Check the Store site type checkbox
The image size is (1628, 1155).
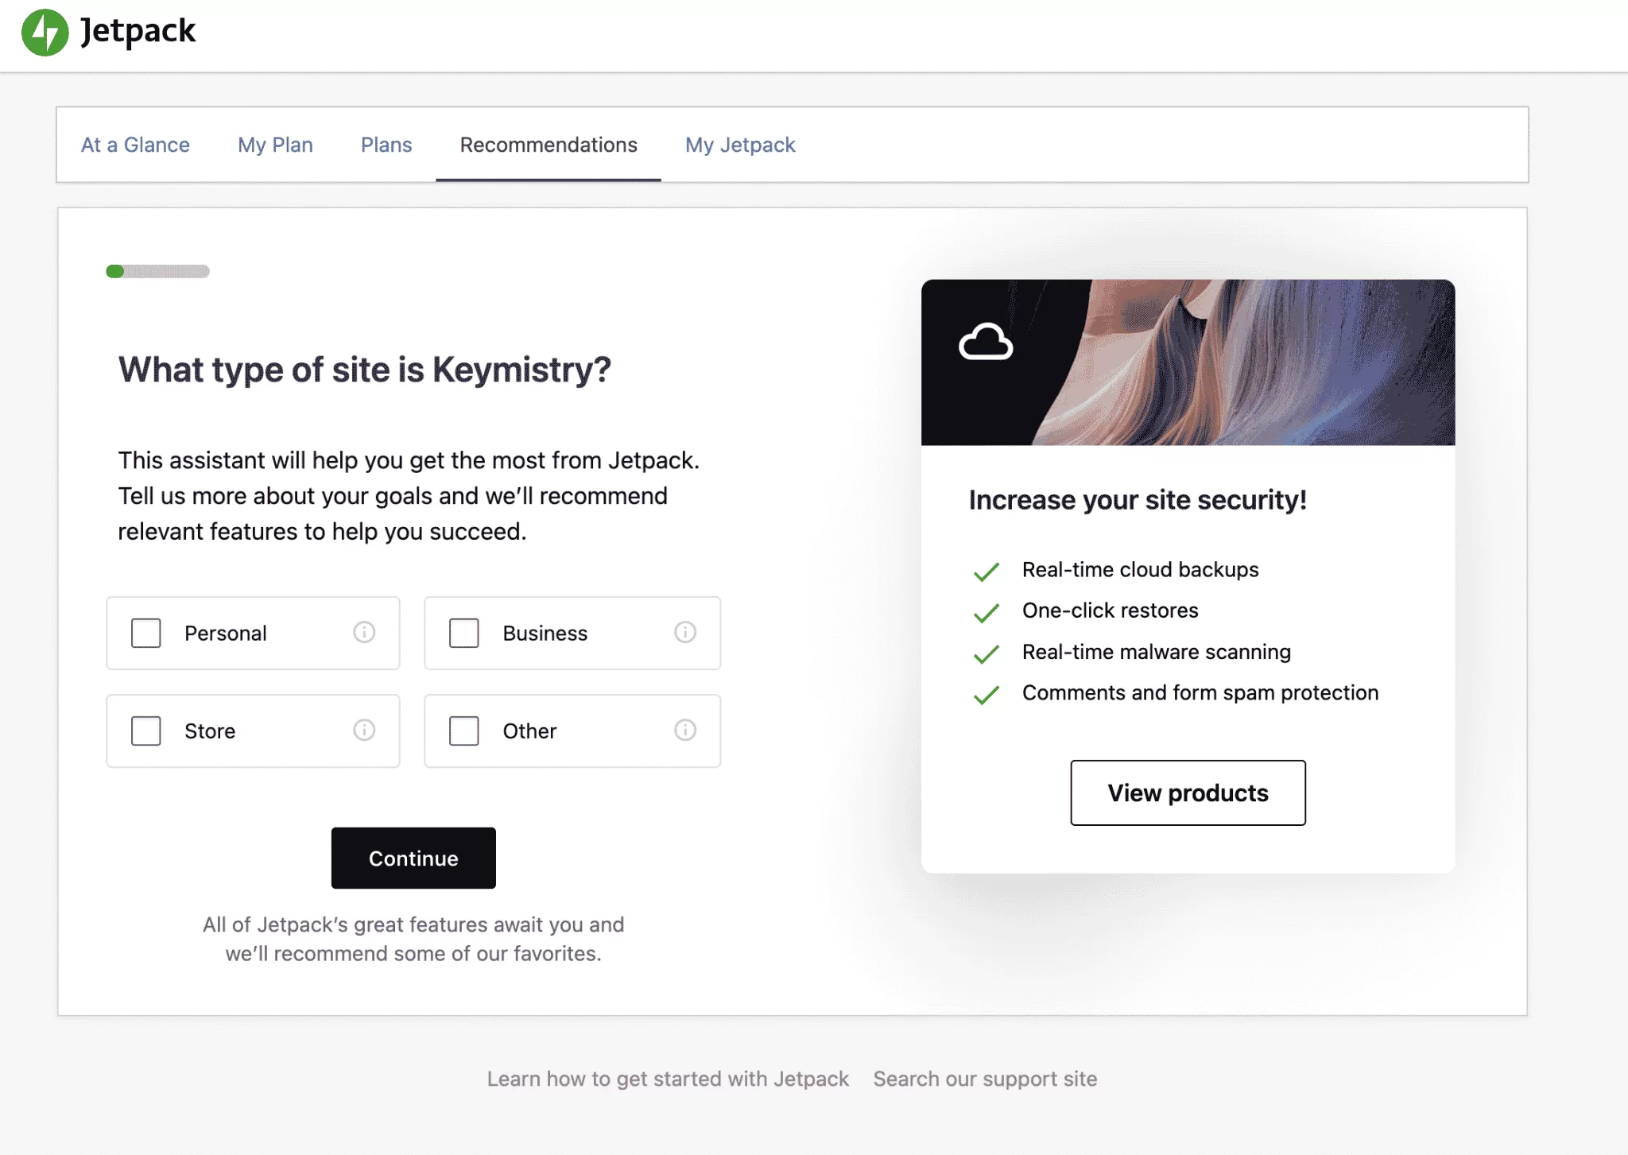[x=146, y=731]
